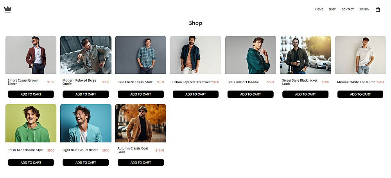This screenshot has width=391, height=178.
Task: Add Light Blue Casual Blazer to cart
Action: (x=86, y=162)
